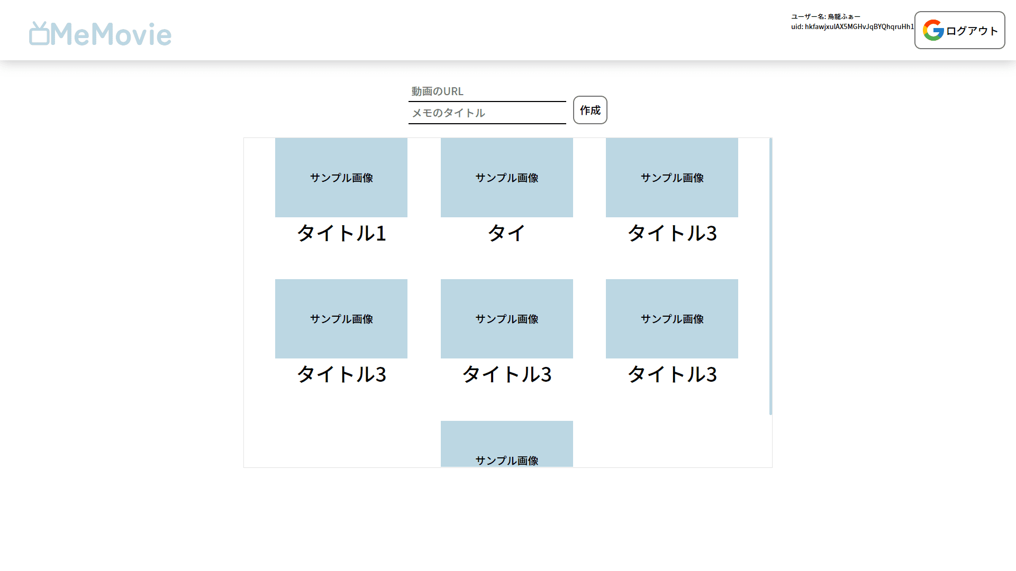Click the ユーザー名 username text

point(825,17)
